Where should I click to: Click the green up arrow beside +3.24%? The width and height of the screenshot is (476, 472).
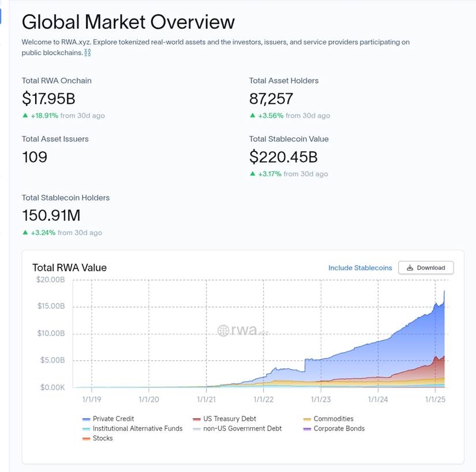(25, 232)
